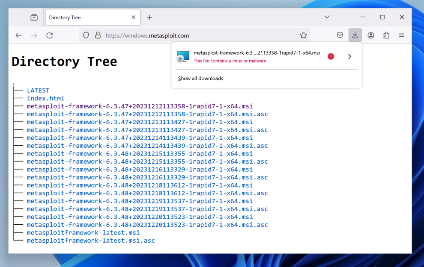Select the Directory Tree tab

coord(86,18)
